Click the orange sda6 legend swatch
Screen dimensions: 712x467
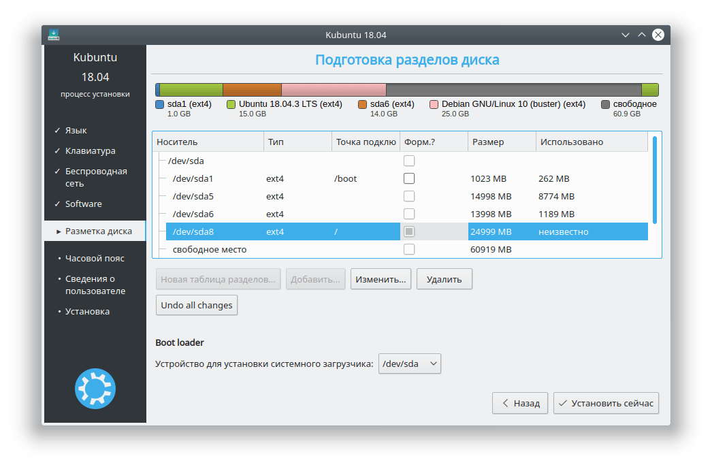click(x=362, y=104)
